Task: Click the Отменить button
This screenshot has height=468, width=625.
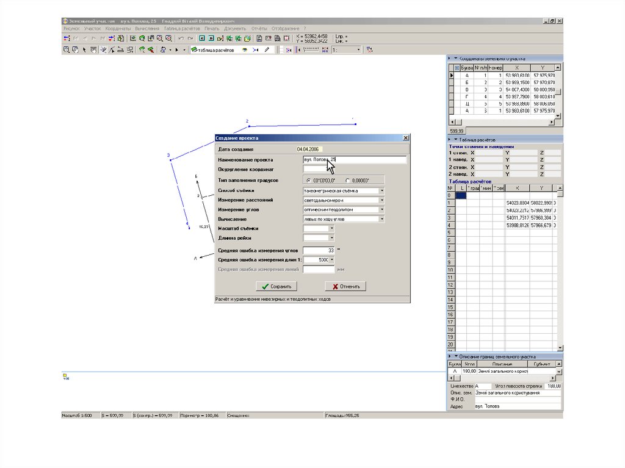Action: [x=345, y=286]
